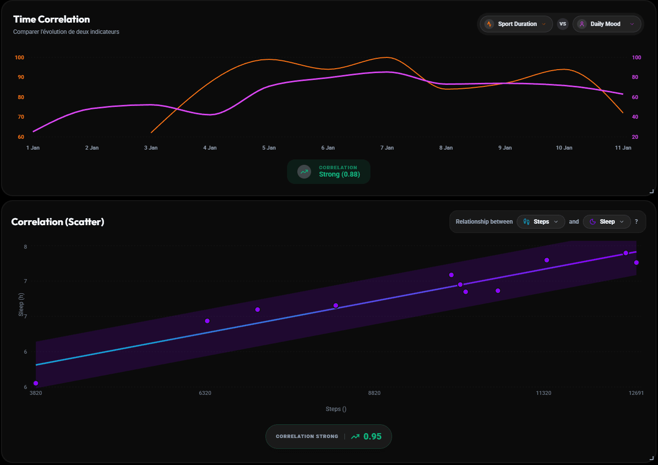Open help via the question mark icon
Viewport: 658px width, 465px height.
636,221
